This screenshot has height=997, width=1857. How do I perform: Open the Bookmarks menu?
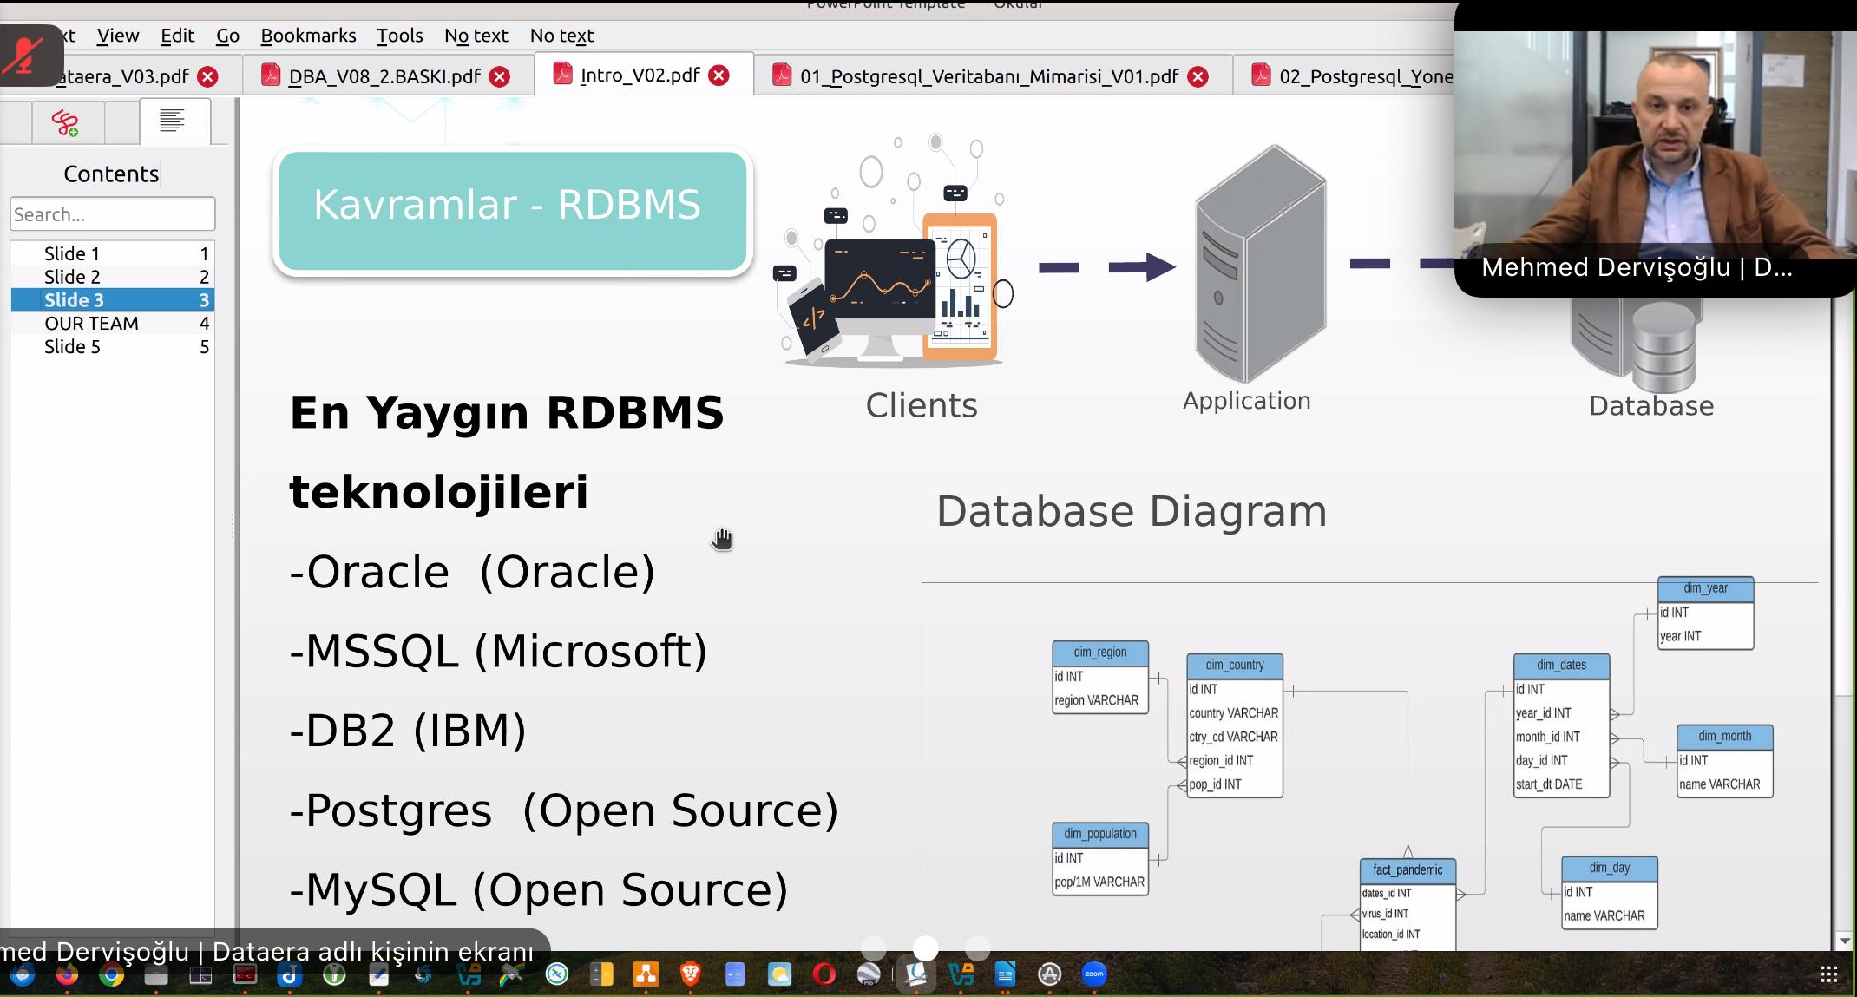pyautogui.click(x=308, y=36)
